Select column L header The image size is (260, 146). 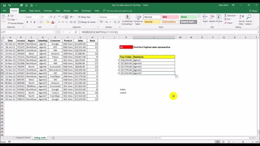click(x=154, y=37)
